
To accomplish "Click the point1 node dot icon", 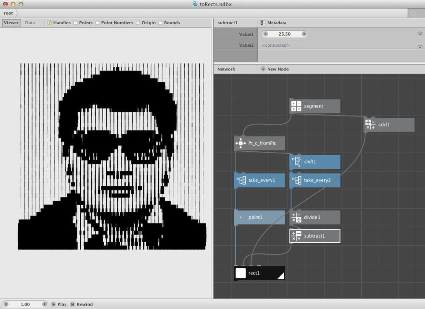I will (241, 217).
